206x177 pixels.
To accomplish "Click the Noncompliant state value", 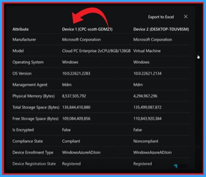I will [146, 141].
